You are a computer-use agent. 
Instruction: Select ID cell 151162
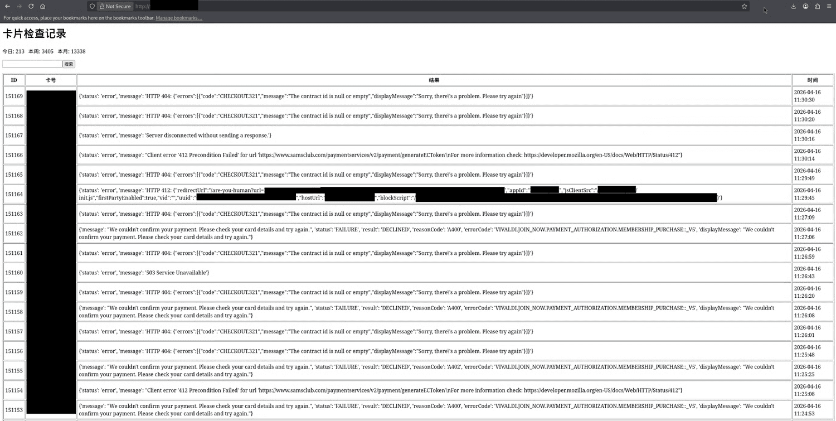click(14, 234)
